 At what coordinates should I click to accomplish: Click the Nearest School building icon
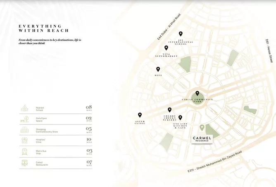25,108
